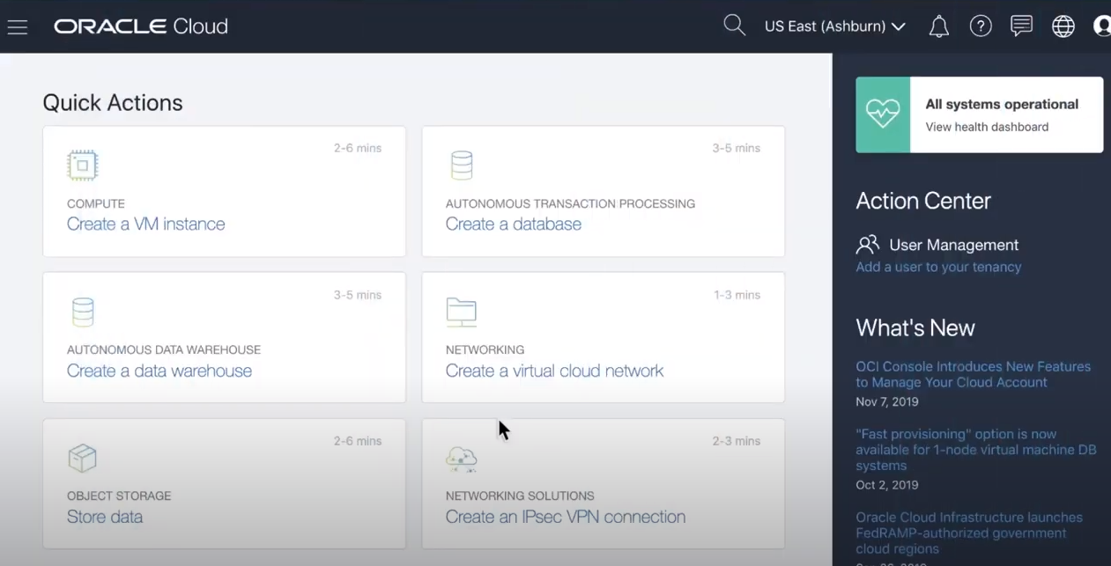Click the Object Storage box icon

click(x=82, y=458)
